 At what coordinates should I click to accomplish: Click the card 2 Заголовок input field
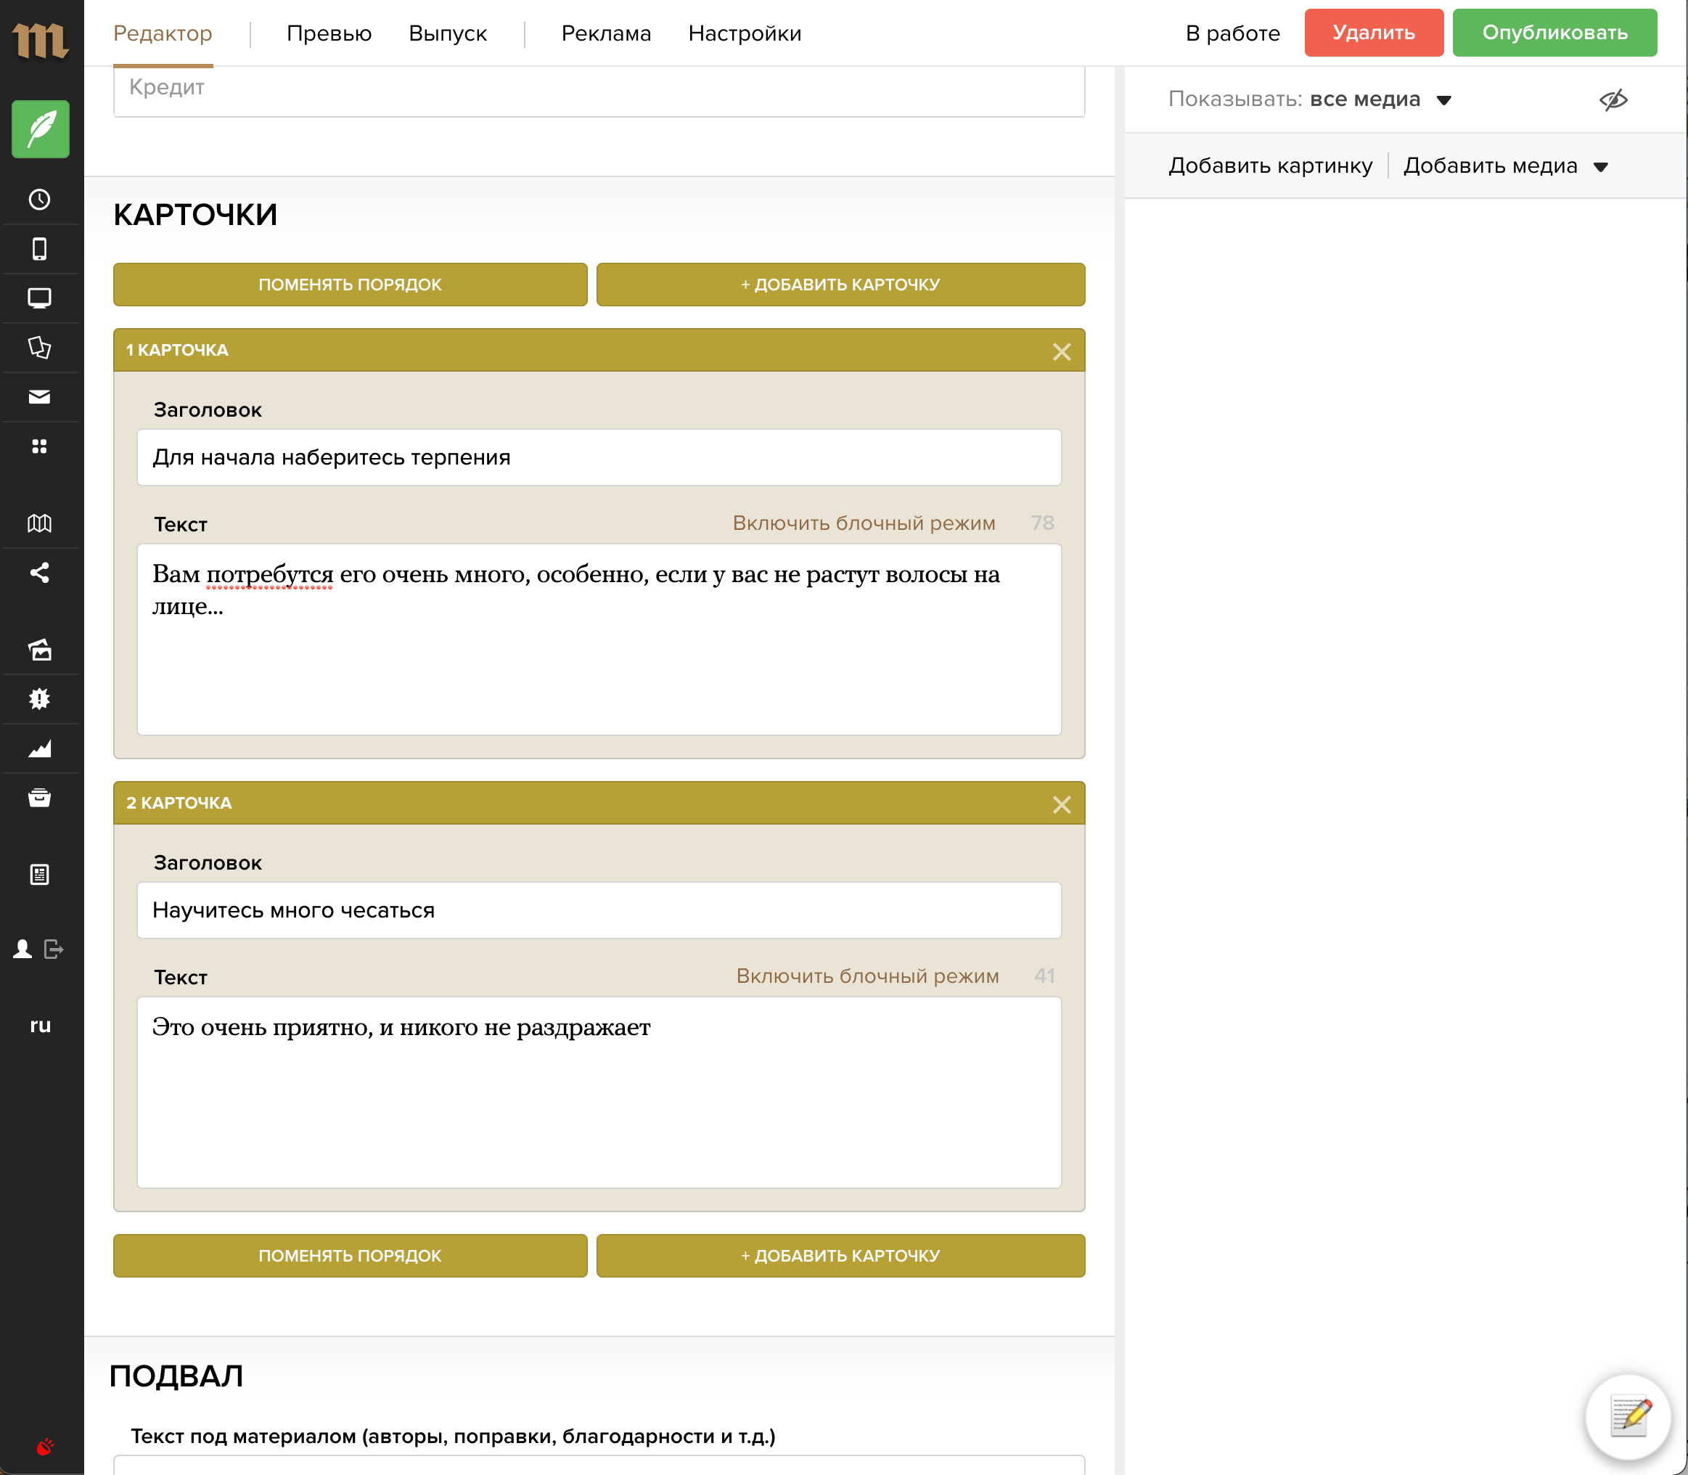[598, 910]
